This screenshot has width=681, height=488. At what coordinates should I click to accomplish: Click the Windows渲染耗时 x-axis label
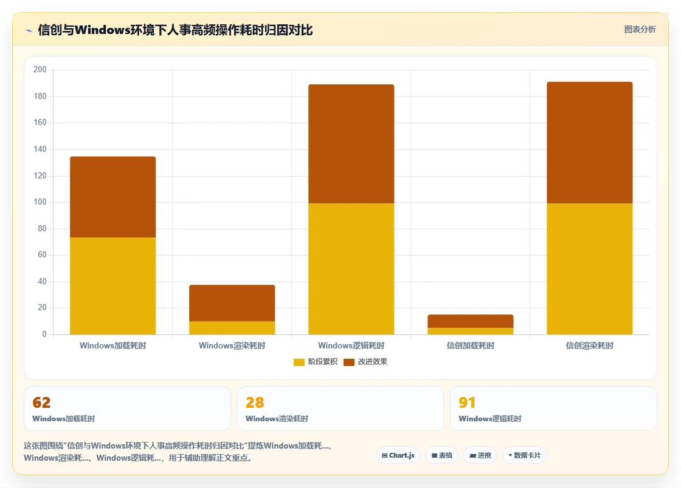point(232,345)
